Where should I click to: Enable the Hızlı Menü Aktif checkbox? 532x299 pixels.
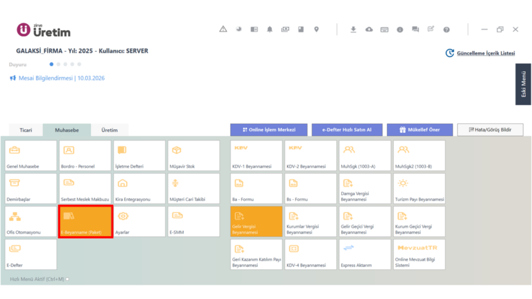pos(67,279)
